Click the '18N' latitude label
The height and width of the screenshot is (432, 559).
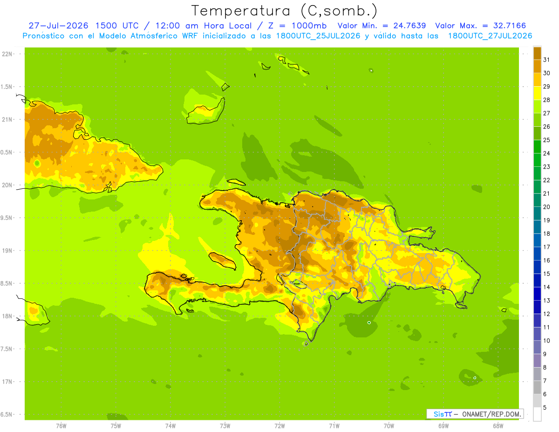[x=7, y=316]
